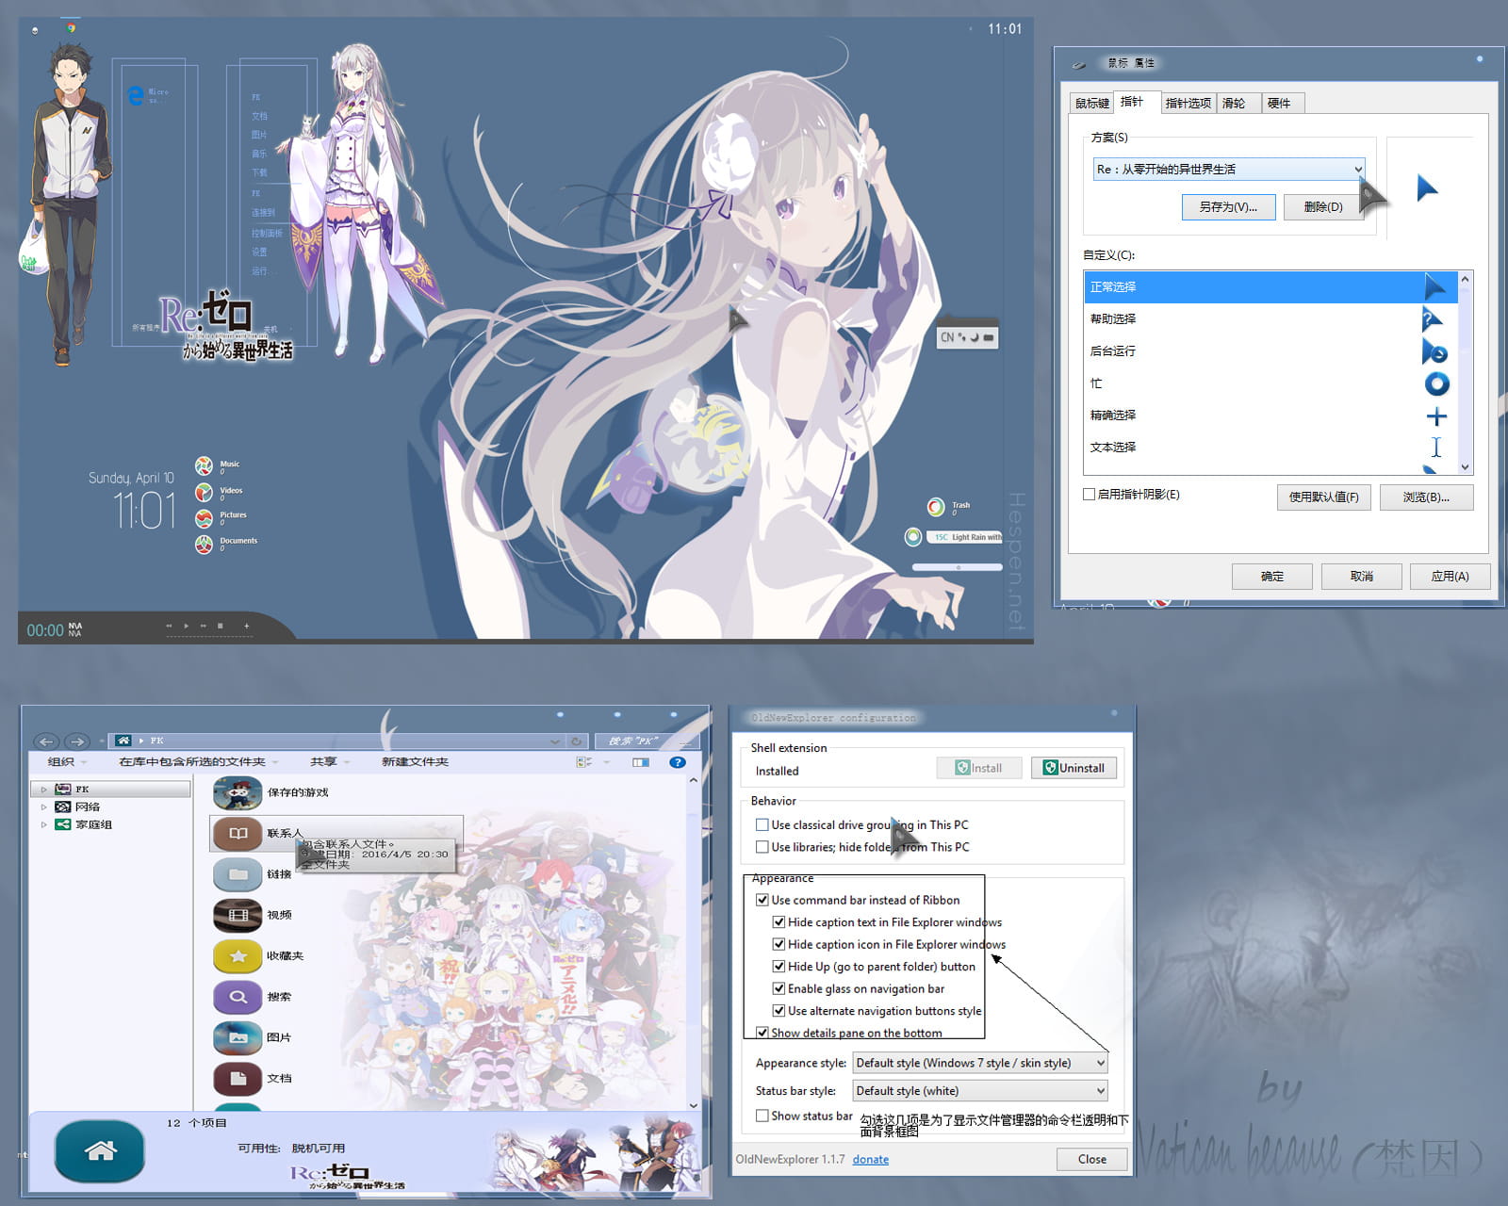This screenshot has width=1508, height=1206.
Task: Open the Pictures widget icon
Action: click(205, 516)
